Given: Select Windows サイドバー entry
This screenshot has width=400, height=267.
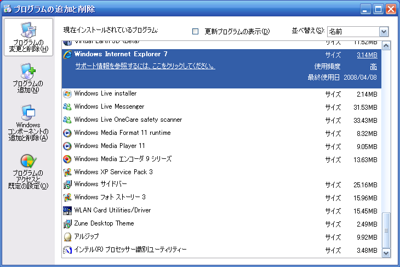Looking at the screenshot, I should coord(221,185).
